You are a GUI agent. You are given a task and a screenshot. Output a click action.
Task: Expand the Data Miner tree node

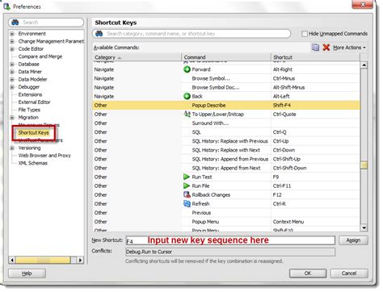(x=12, y=72)
